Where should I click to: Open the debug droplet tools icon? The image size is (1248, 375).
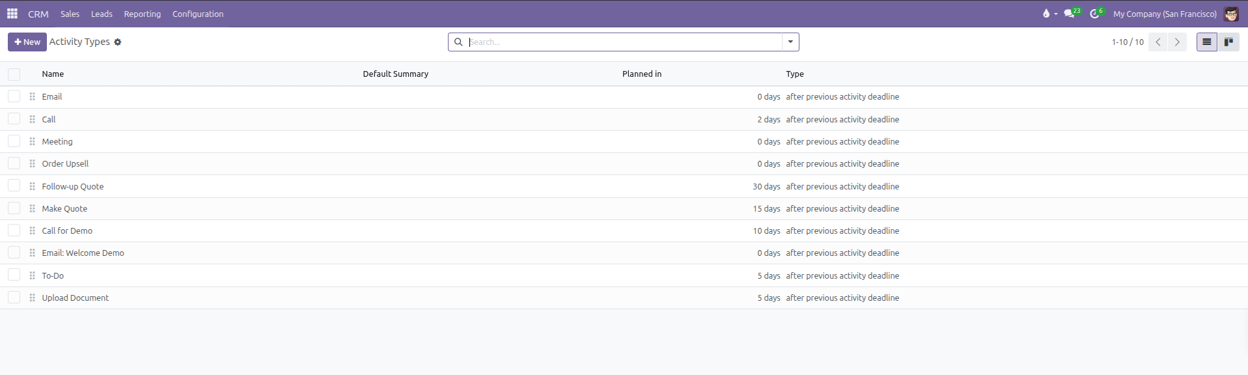[1046, 14]
